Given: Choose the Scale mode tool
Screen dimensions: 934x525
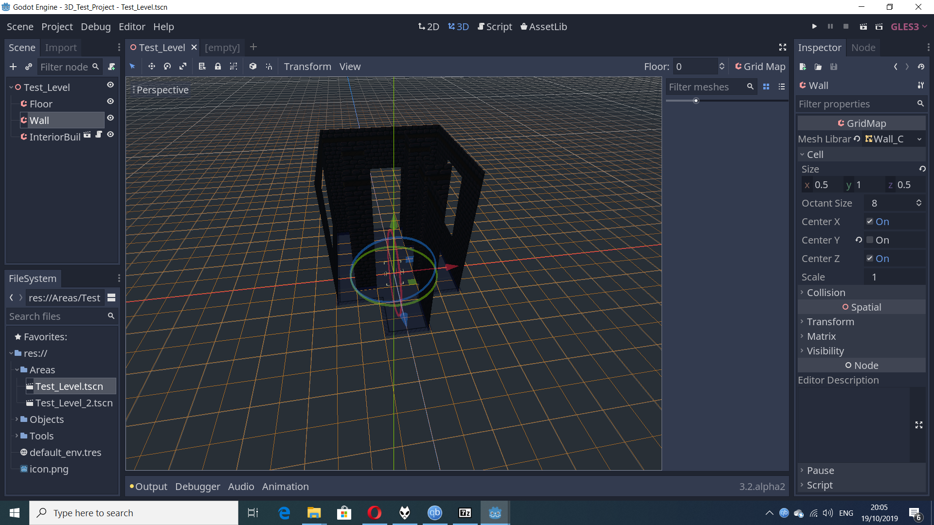Looking at the screenshot, I should [183, 66].
